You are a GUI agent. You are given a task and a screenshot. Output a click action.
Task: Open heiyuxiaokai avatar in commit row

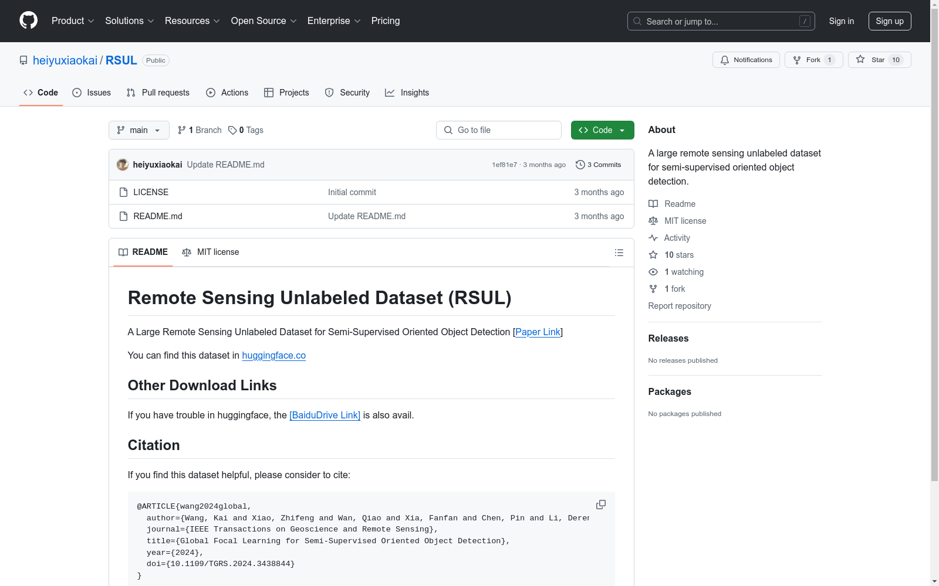click(x=123, y=165)
